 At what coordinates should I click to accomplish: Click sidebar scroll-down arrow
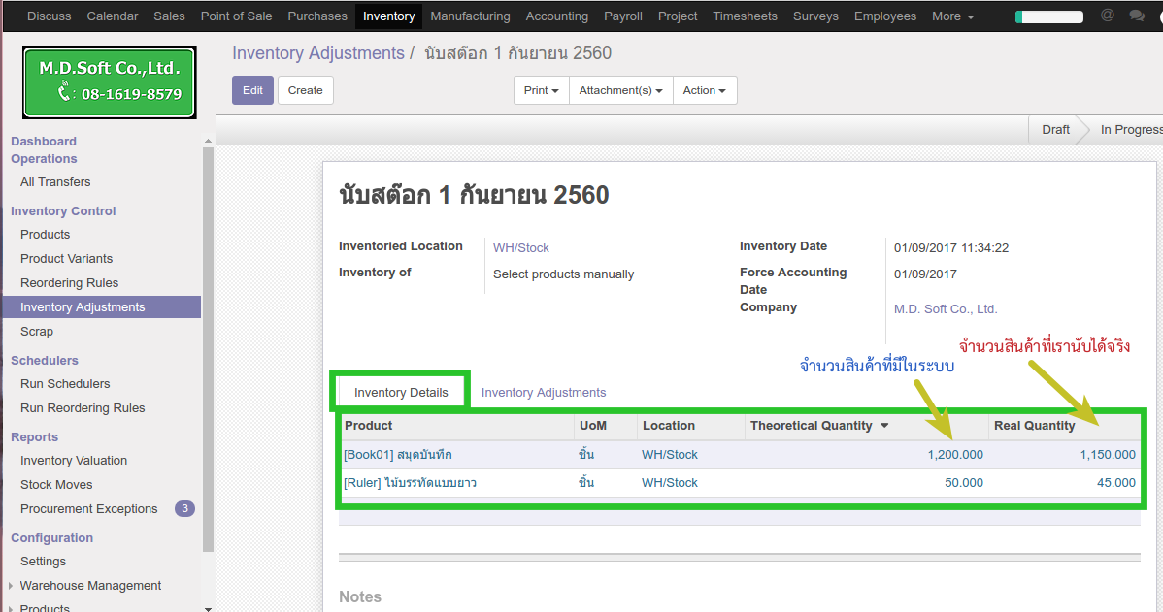click(x=208, y=607)
